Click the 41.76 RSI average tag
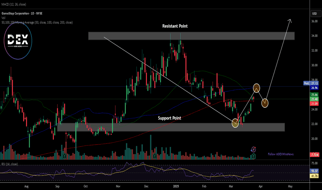The width and height of the screenshot is (322, 190). [314, 176]
